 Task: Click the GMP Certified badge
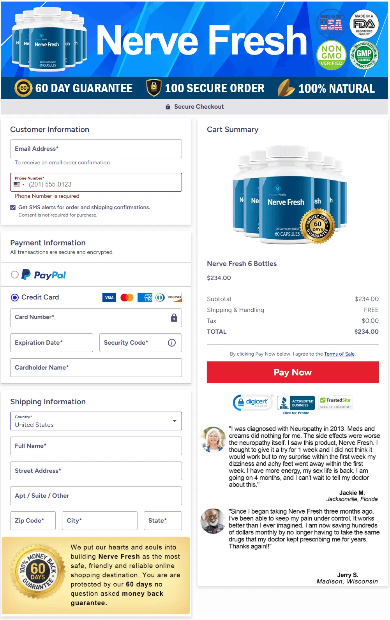point(364,55)
